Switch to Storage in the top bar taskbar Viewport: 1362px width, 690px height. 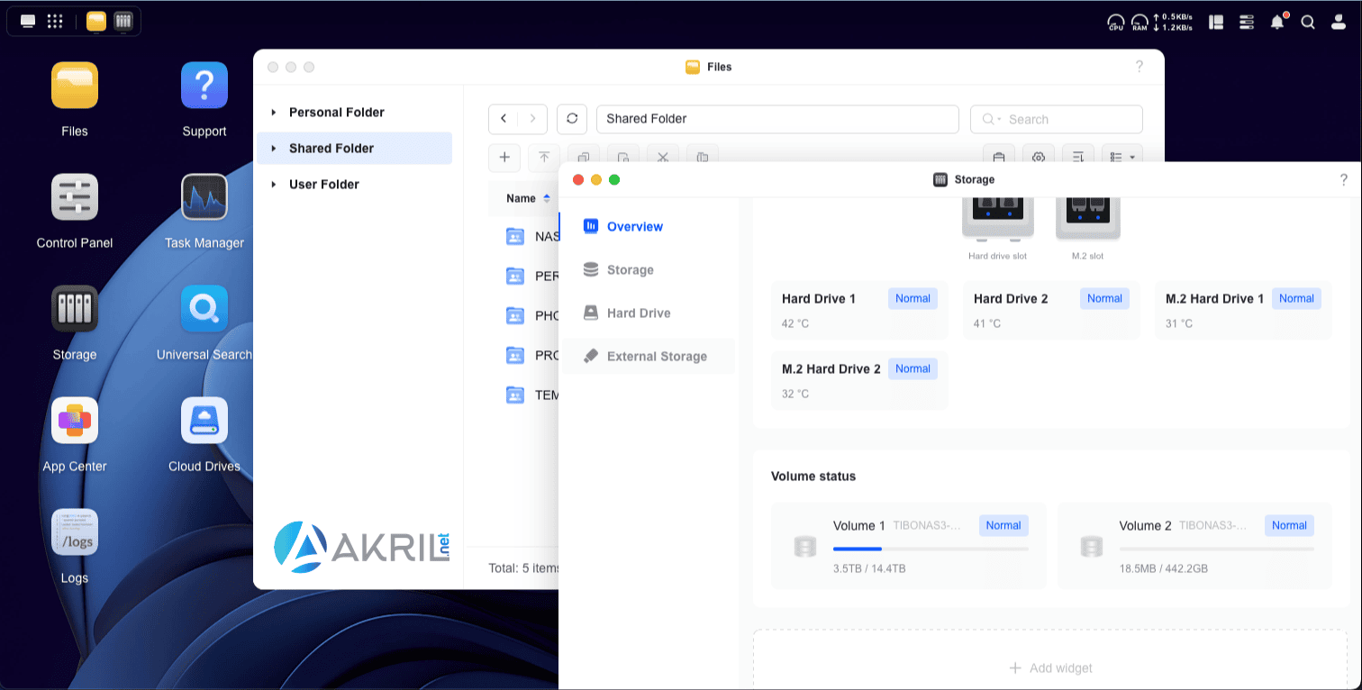pyautogui.click(x=123, y=21)
